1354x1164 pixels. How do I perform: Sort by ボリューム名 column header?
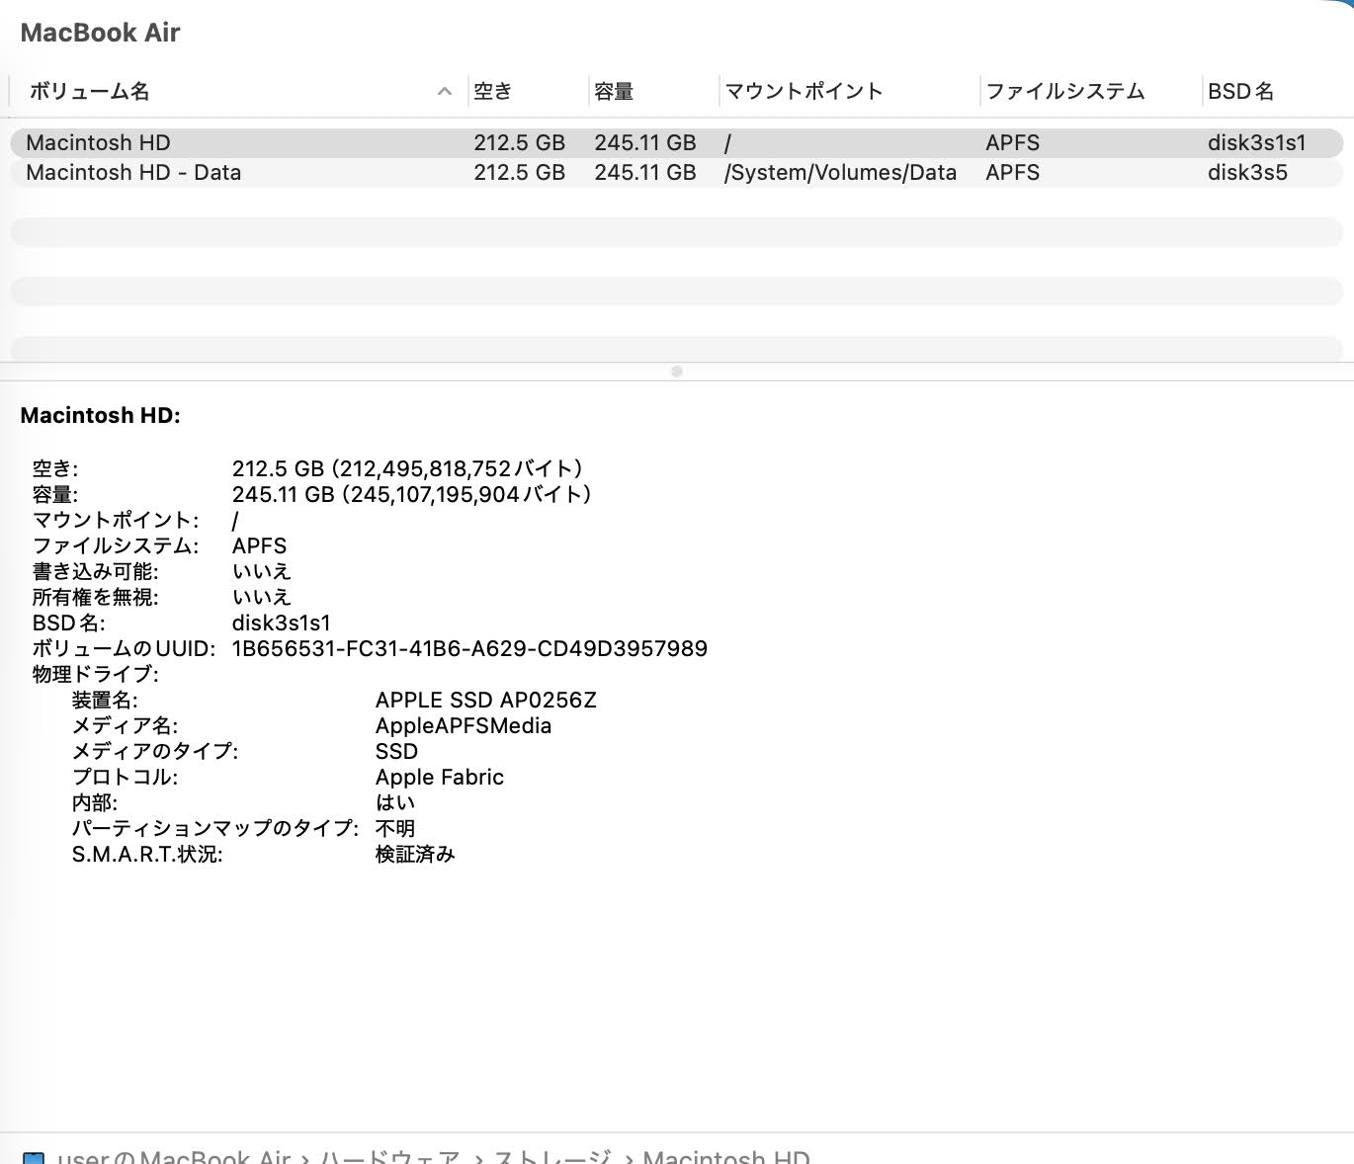89,92
